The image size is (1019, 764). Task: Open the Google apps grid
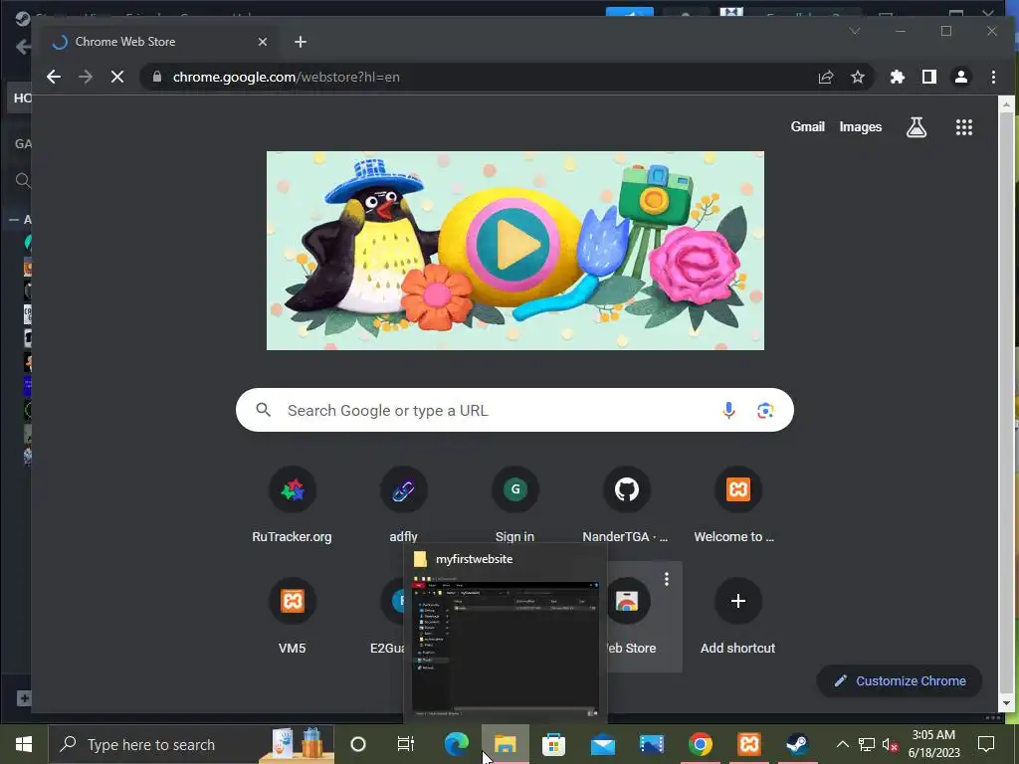pos(964,127)
